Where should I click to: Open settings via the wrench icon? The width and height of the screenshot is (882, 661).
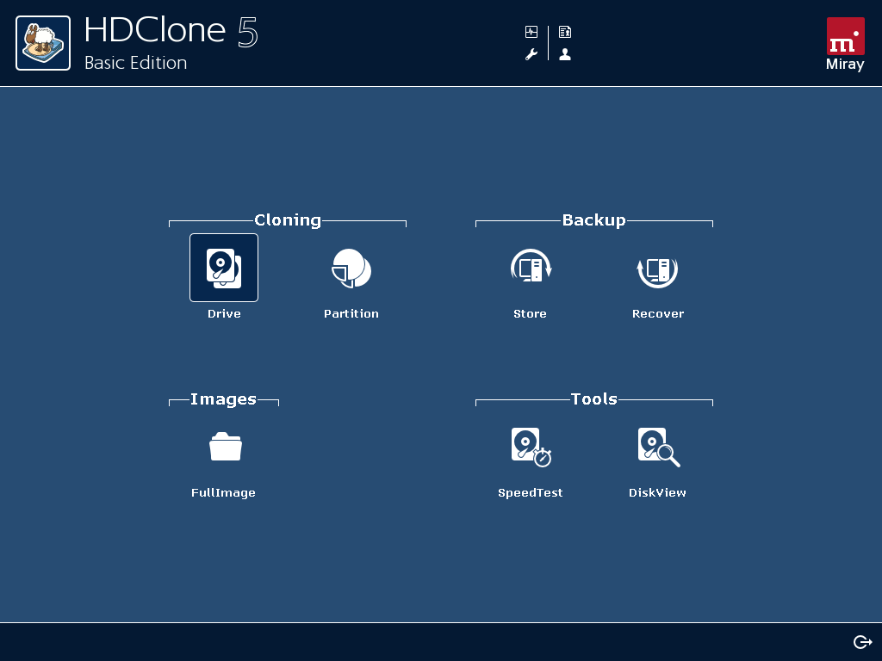(x=531, y=54)
